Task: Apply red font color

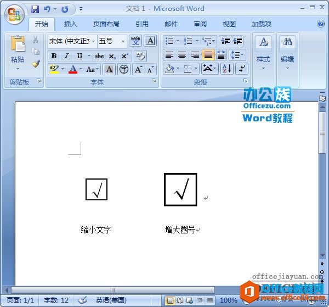Action: point(73,69)
